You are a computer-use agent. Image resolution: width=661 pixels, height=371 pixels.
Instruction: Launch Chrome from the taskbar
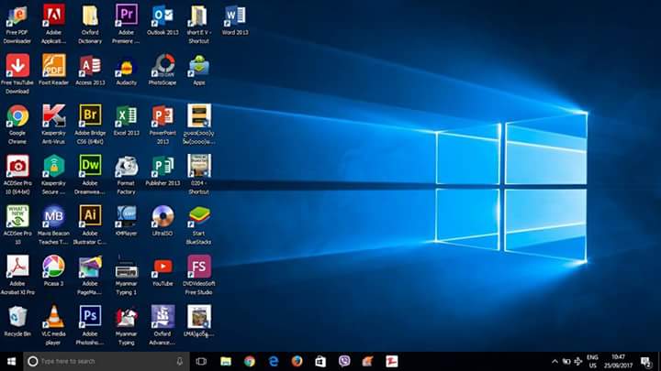250,361
